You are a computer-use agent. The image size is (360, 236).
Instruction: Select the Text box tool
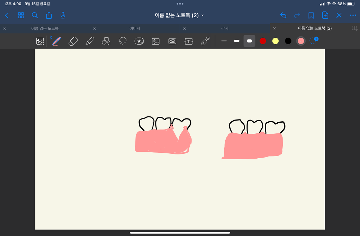[189, 41]
